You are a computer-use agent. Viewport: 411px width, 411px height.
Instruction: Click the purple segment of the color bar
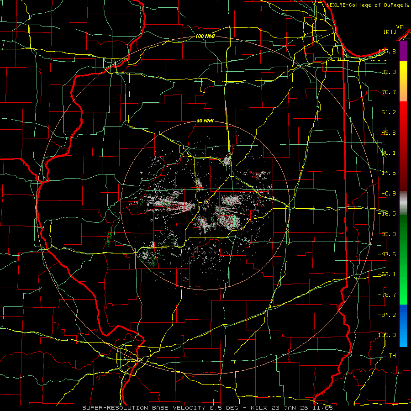click(x=403, y=51)
